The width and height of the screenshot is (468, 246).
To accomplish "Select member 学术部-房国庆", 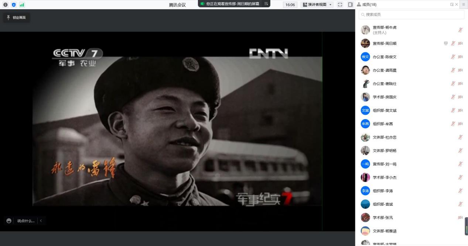I will pos(411,97).
